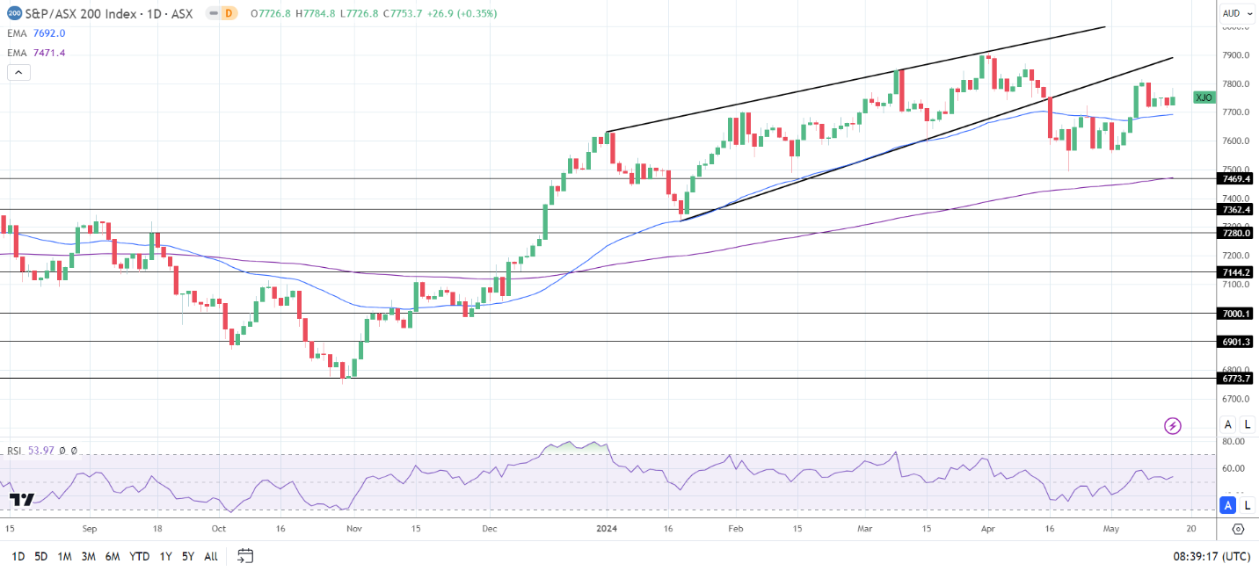1259x571 pixels.
Task: Toggle log scale L on main price pane
Action: point(1248,424)
